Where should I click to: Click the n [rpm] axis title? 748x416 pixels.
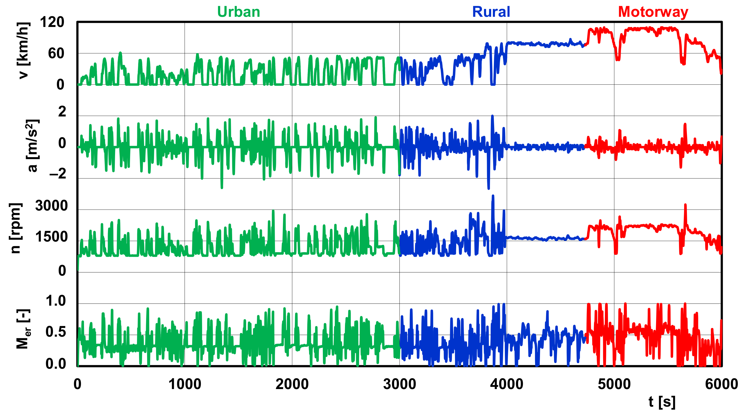[x=15, y=228]
